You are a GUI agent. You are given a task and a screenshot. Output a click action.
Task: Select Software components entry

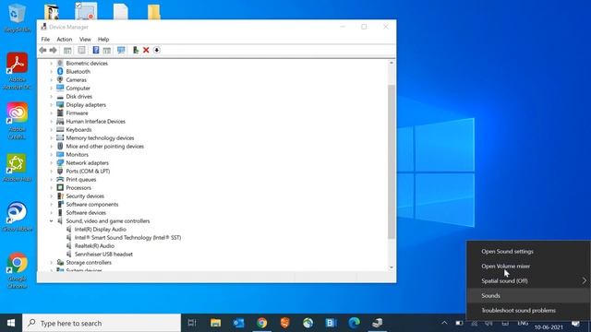pyautogui.click(x=92, y=204)
